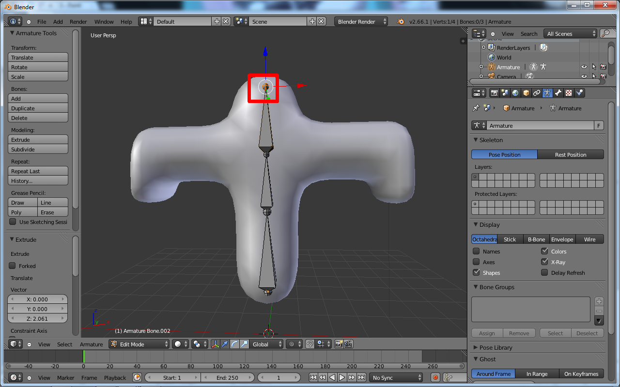Click the render still camera icon in header
Screen dimensions: 620x387
click(x=340, y=344)
